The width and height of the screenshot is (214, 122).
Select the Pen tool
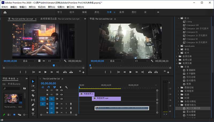(x=33, y=105)
